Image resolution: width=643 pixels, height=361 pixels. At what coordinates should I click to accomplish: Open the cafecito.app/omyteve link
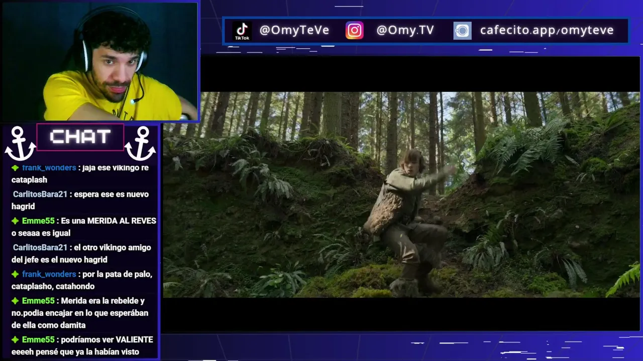[x=547, y=30]
